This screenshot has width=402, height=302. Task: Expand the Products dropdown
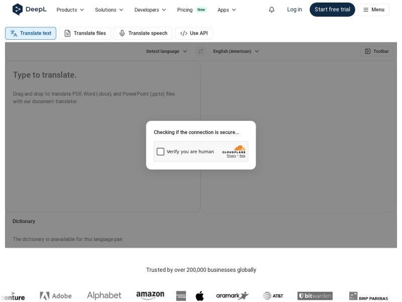(x=70, y=10)
